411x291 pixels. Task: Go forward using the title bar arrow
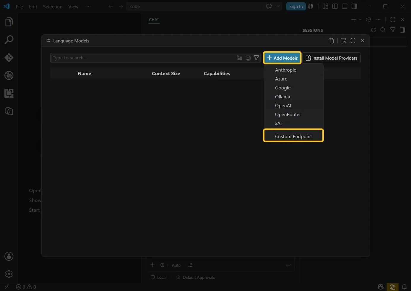coord(120,6)
